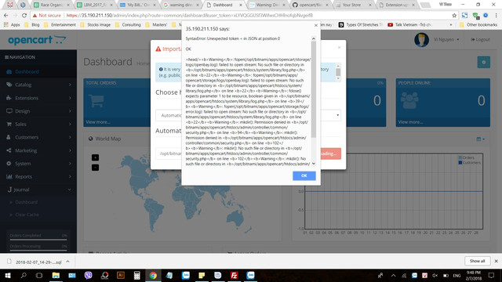Go back in the browser
Viewport: 502px width, 282px height.
pyautogui.click(x=6, y=15)
